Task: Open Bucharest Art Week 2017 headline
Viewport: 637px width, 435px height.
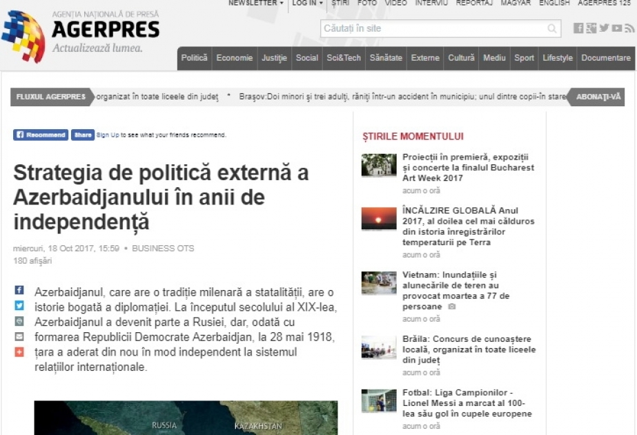Action: click(x=468, y=168)
